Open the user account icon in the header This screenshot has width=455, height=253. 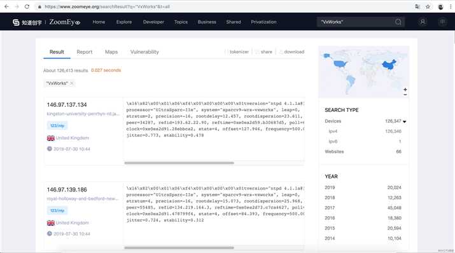[x=423, y=22]
